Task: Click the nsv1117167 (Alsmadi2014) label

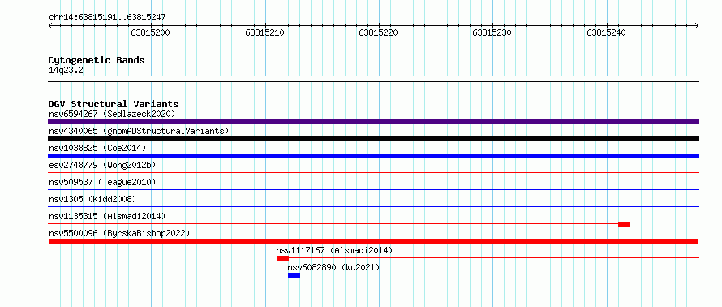Action: coord(334,250)
